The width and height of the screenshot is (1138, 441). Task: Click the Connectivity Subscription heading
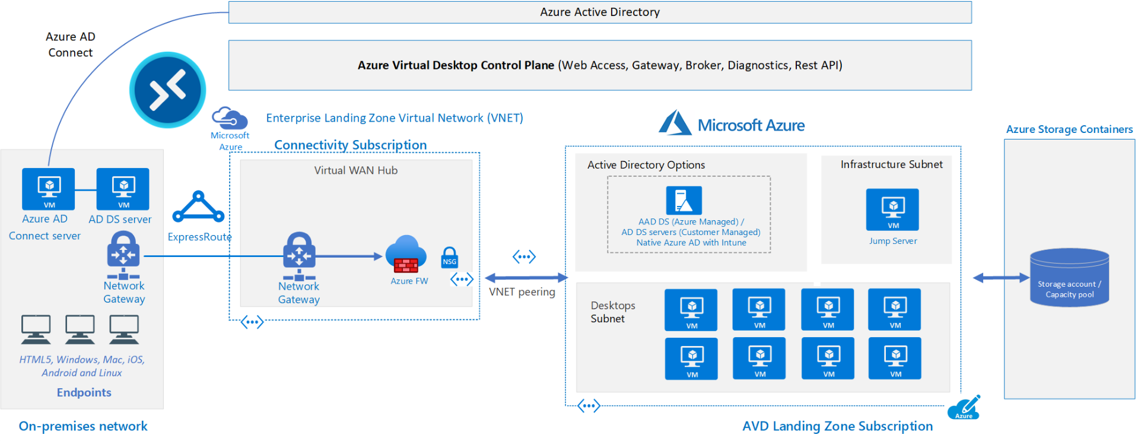tap(350, 145)
